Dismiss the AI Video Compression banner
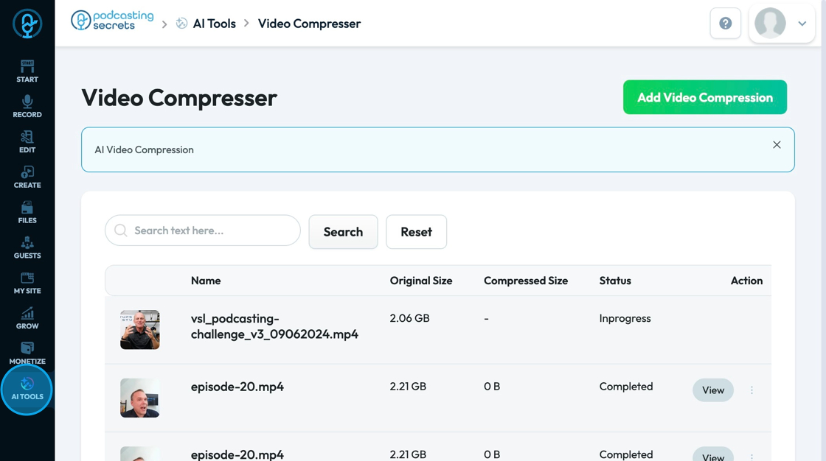The height and width of the screenshot is (461, 826). coord(777,145)
